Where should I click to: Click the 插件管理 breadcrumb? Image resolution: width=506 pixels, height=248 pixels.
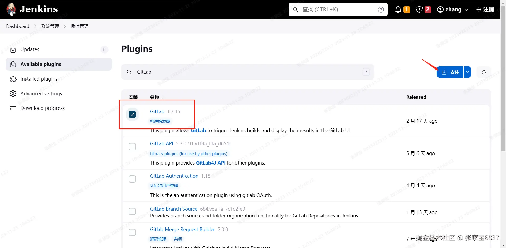click(80, 26)
